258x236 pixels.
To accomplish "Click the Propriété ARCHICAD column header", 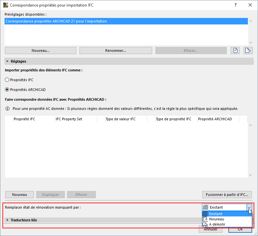I will (218, 119).
